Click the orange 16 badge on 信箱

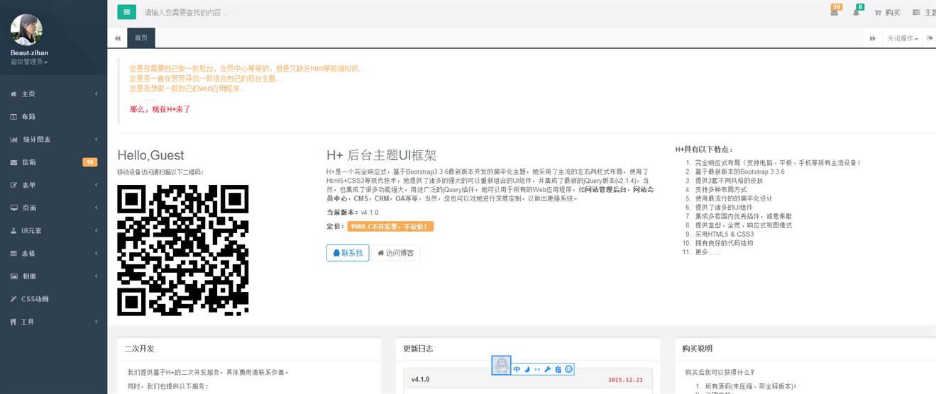click(x=90, y=162)
